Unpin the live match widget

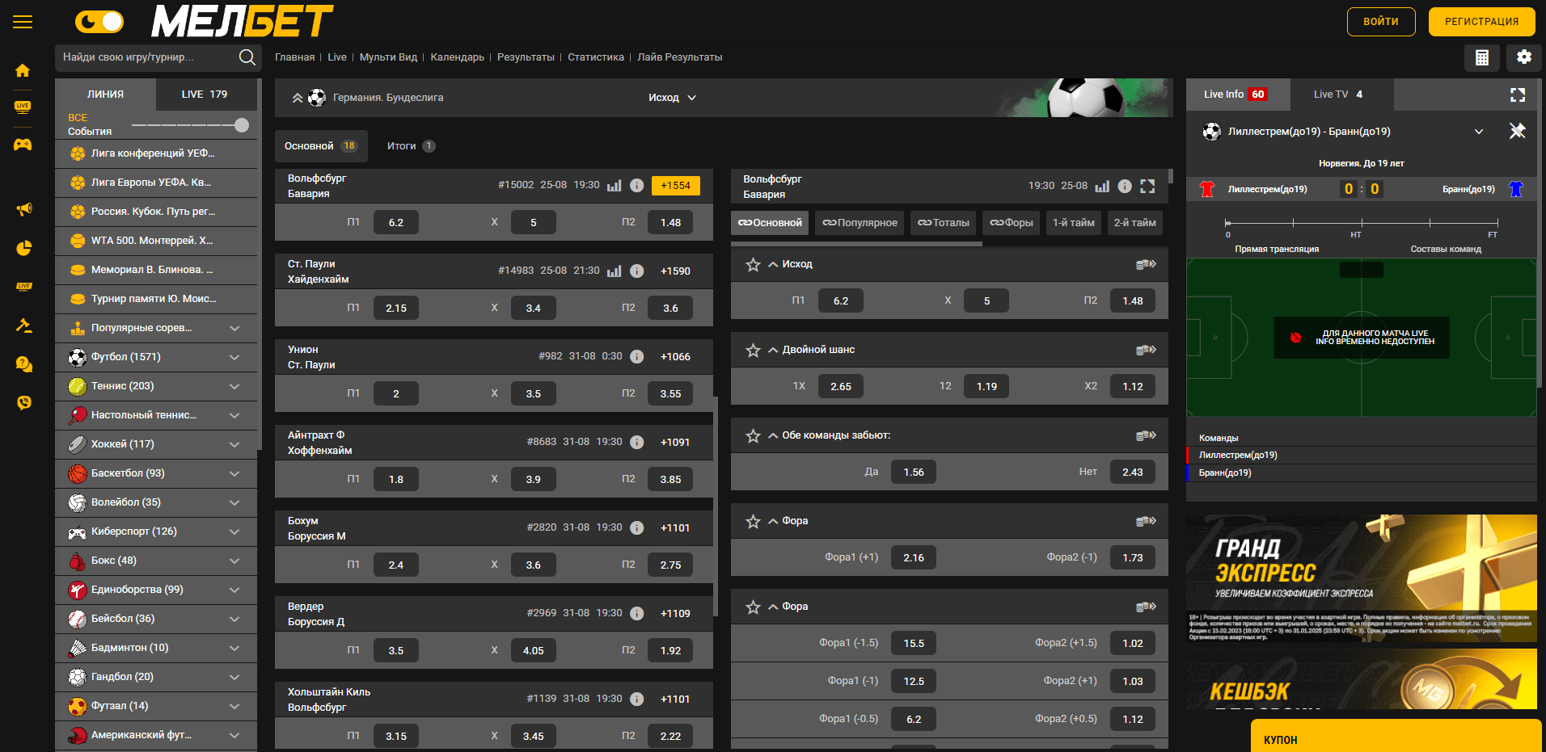(1517, 131)
